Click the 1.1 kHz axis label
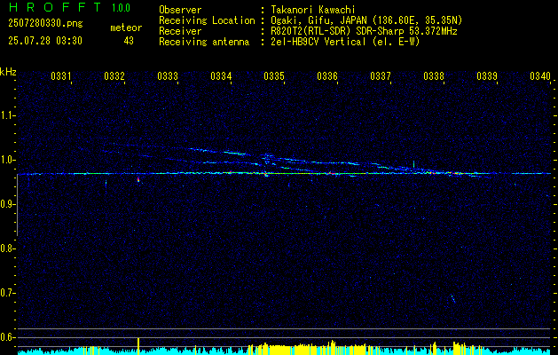 tap(7, 115)
